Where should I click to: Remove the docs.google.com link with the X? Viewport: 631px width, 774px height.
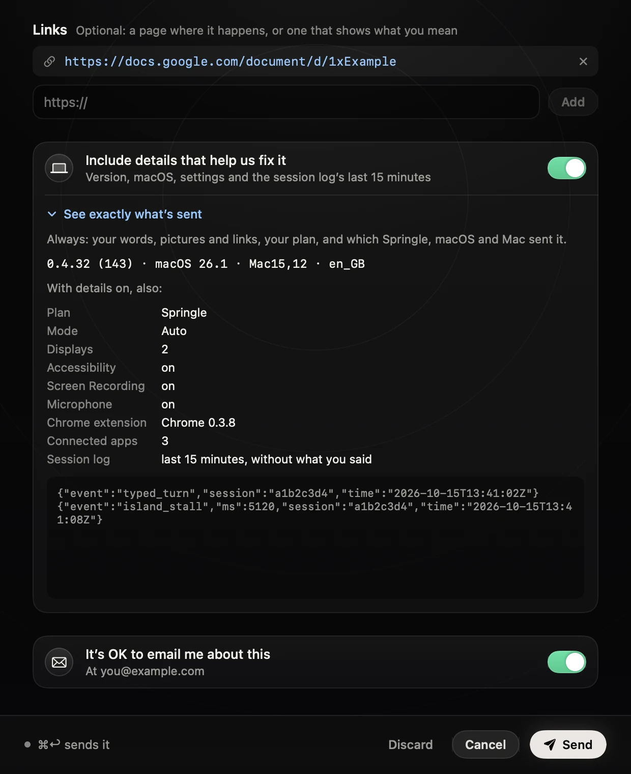583,62
